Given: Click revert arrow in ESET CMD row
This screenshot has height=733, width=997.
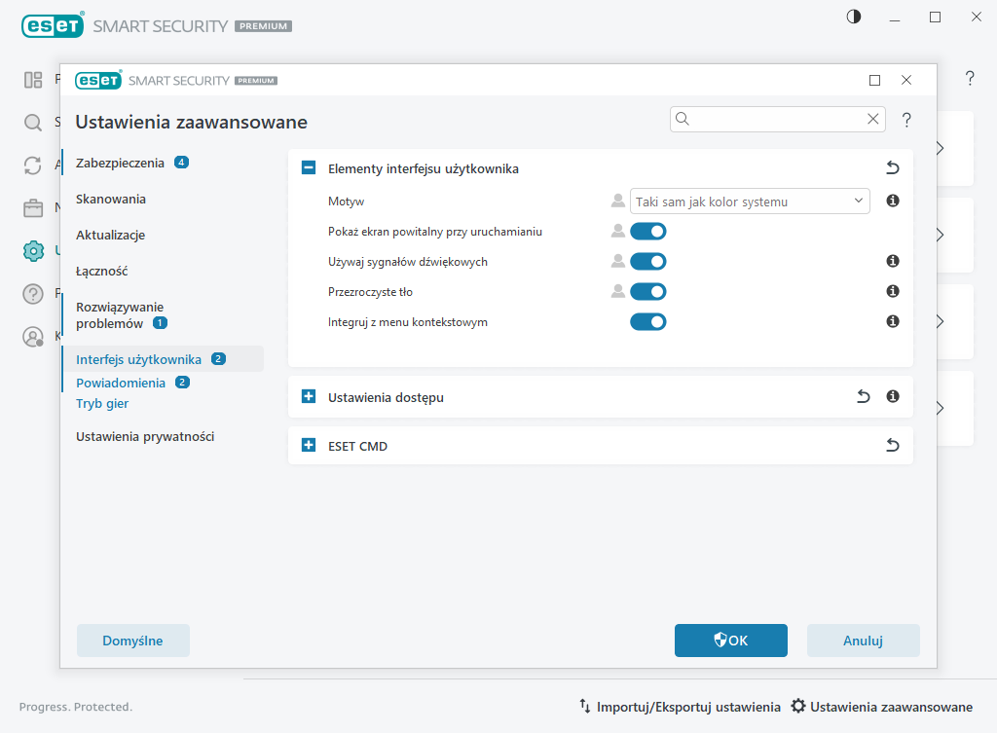Looking at the screenshot, I should (892, 446).
